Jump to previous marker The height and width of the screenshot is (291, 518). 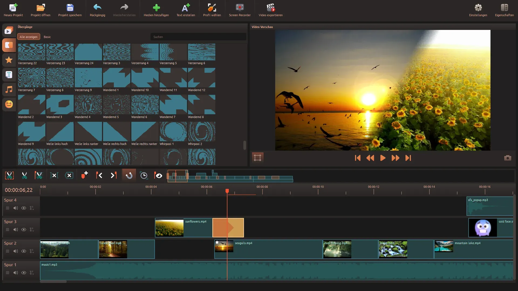click(99, 175)
